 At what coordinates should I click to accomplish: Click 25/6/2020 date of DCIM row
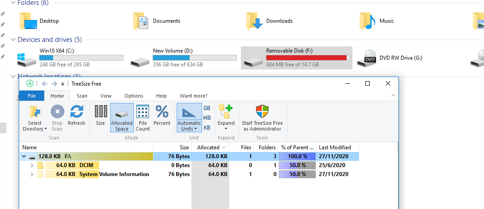(x=332, y=165)
